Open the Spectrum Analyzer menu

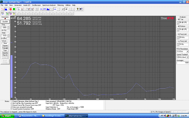[49, 5]
